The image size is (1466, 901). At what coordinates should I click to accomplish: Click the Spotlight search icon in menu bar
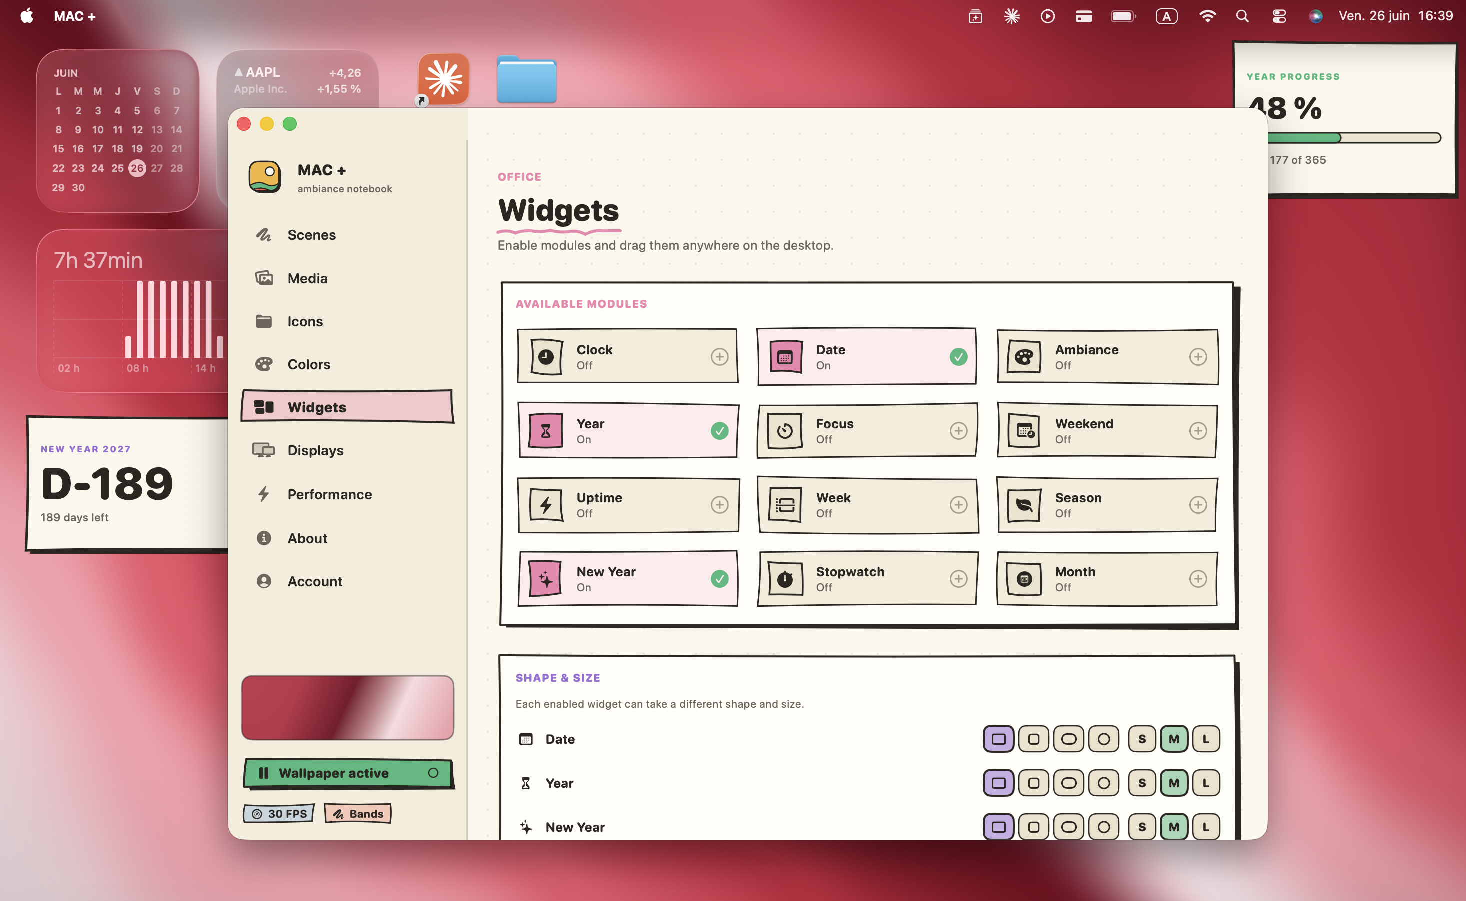1242,16
